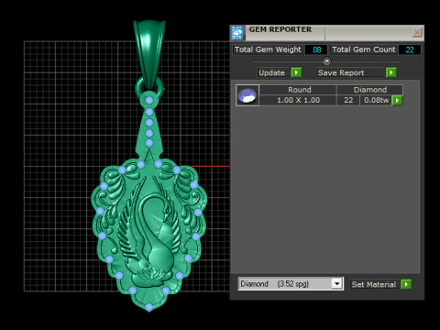Image resolution: width=440 pixels, height=330 pixels.
Task: Click the green arrow in the 0.08tw row
Action: (x=397, y=100)
